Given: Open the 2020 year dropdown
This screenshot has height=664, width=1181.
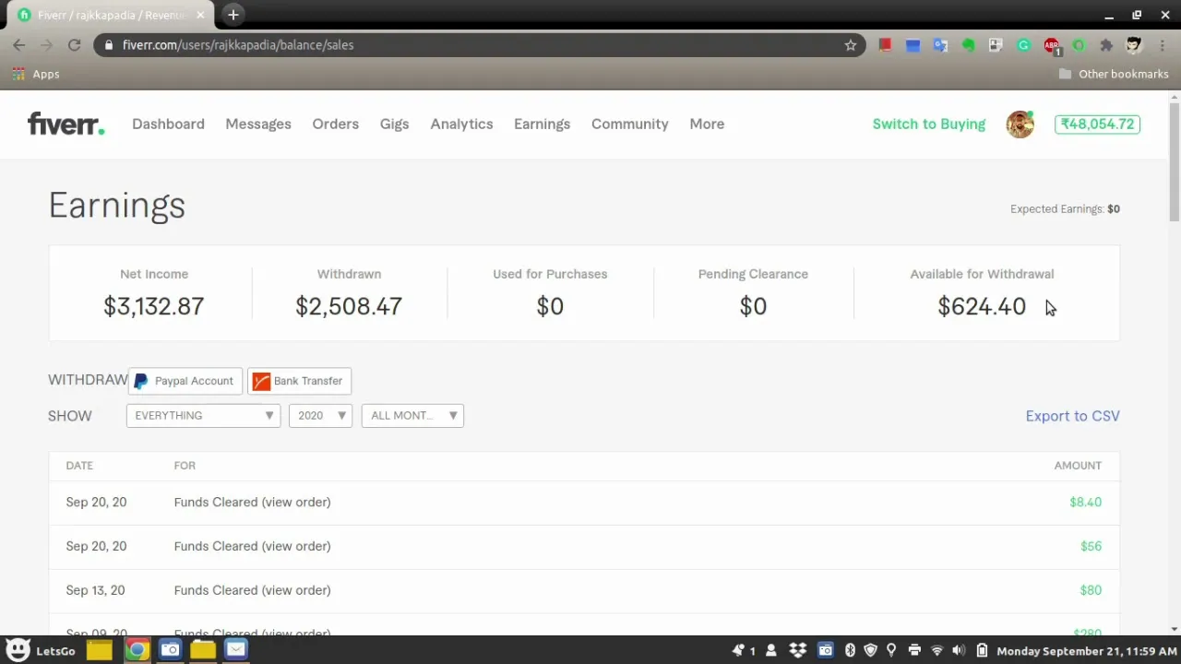Looking at the screenshot, I should (320, 416).
